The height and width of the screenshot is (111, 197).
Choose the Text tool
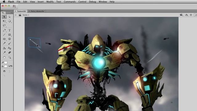point(10,30)
